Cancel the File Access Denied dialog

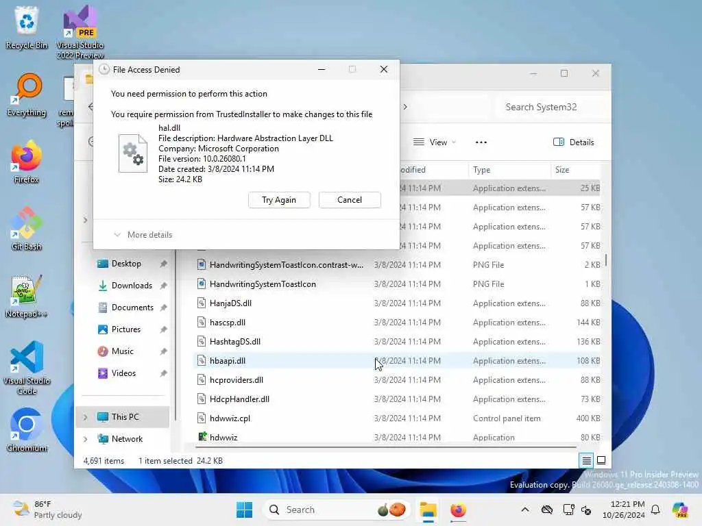coord(350,200)
